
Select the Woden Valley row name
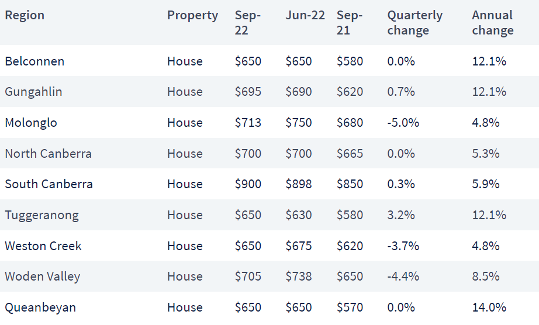click(x=42, y=276)
